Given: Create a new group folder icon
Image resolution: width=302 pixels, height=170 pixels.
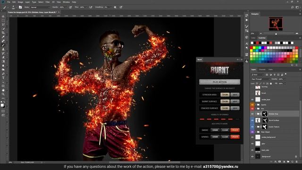Looking at the screenshot, I should pos(288,161).
